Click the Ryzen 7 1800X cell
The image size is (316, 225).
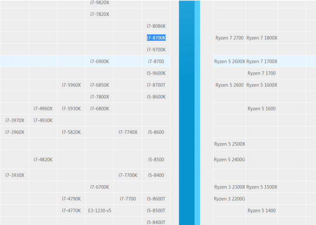261,38
